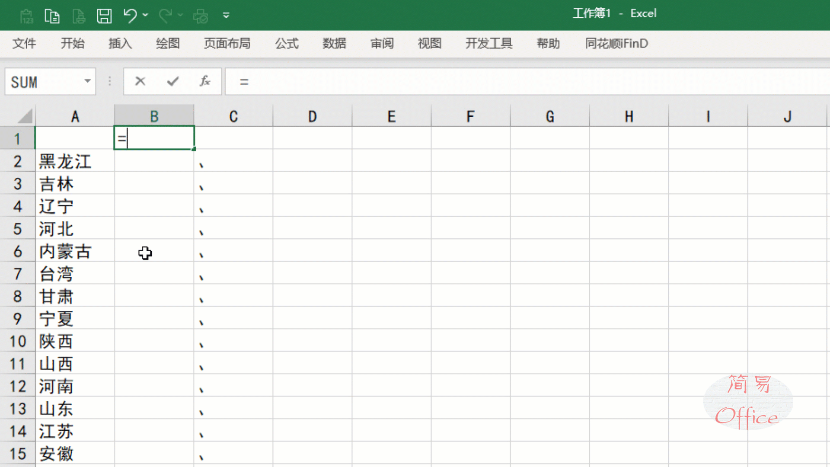Image resolution: width=830 pixels, height=467 pixels.
Task: Select column I header
Action: click(x=708, y=116)
